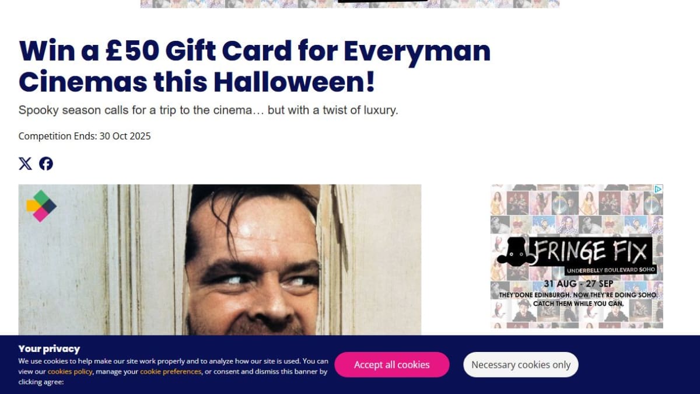Accept all cookies

point(392,365)
